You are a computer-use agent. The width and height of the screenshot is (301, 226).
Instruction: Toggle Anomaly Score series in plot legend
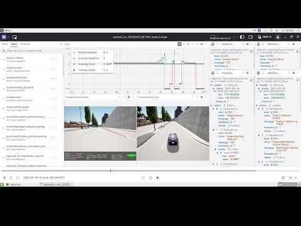point(87,64)
